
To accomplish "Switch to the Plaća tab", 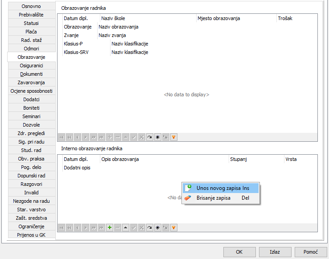I will coord(31,32).
